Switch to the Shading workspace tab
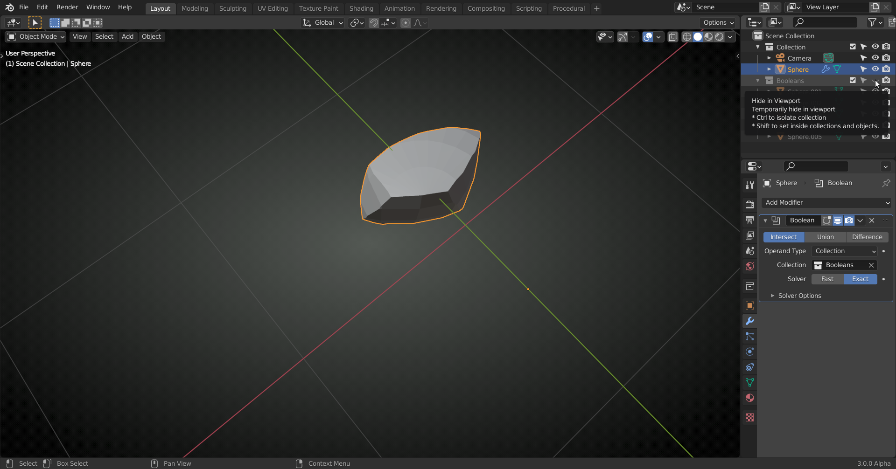The width and height of the screenshot is (896, 469). [361, 8]
